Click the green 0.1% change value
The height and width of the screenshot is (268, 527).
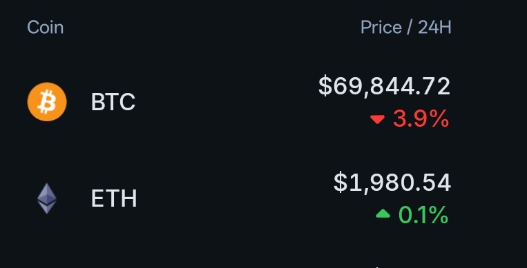click(x=423, y=215)
